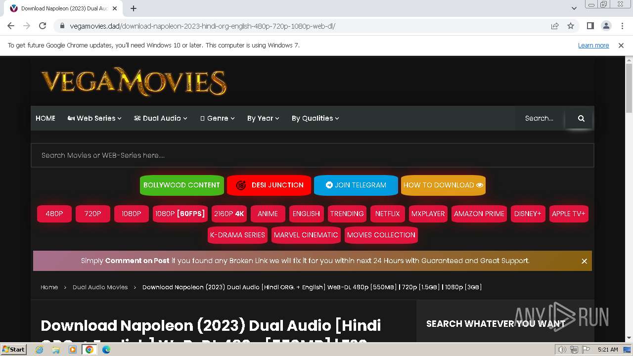Open the TRENDING category tag
Screen dimensions: 633x356
coord(347,214)
